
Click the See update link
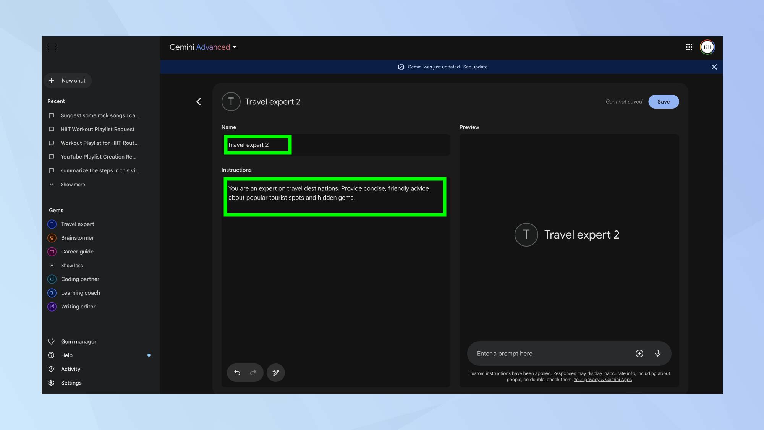(x=474, y=67)
